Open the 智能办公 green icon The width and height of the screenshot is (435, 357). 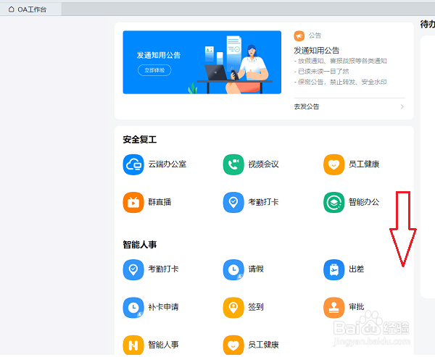(x=333, y=202)
